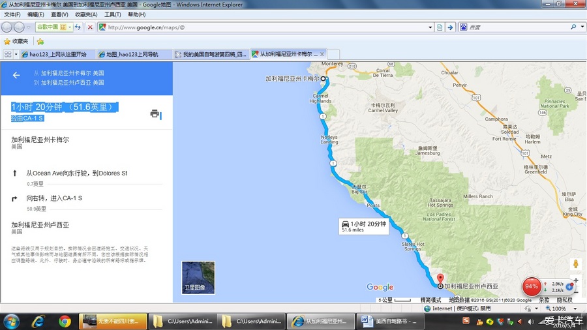Click the blue go arrow button
Screen dimensions: 587x330
click(x=450, y=27)
